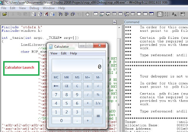188x132 pixels.
Task: Click the Calculator percent button
Action: pos(98,94)
